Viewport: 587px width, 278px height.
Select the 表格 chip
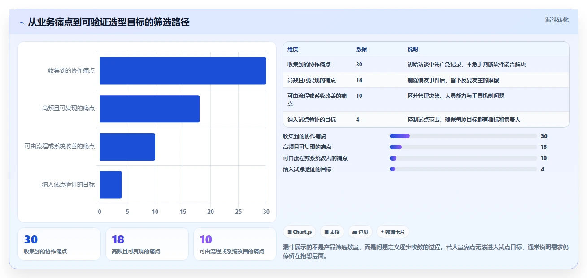pyautogui.click(x=332, y=232)
